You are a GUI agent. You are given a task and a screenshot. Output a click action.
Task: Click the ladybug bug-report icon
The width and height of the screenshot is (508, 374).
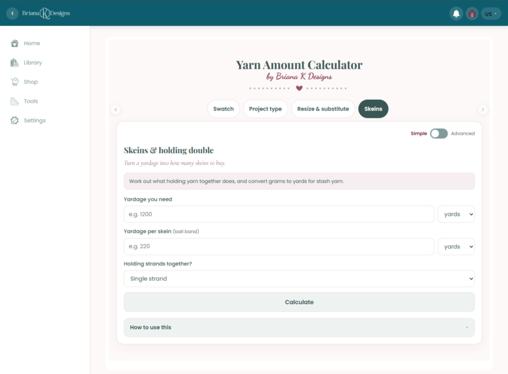coord(472,13)
